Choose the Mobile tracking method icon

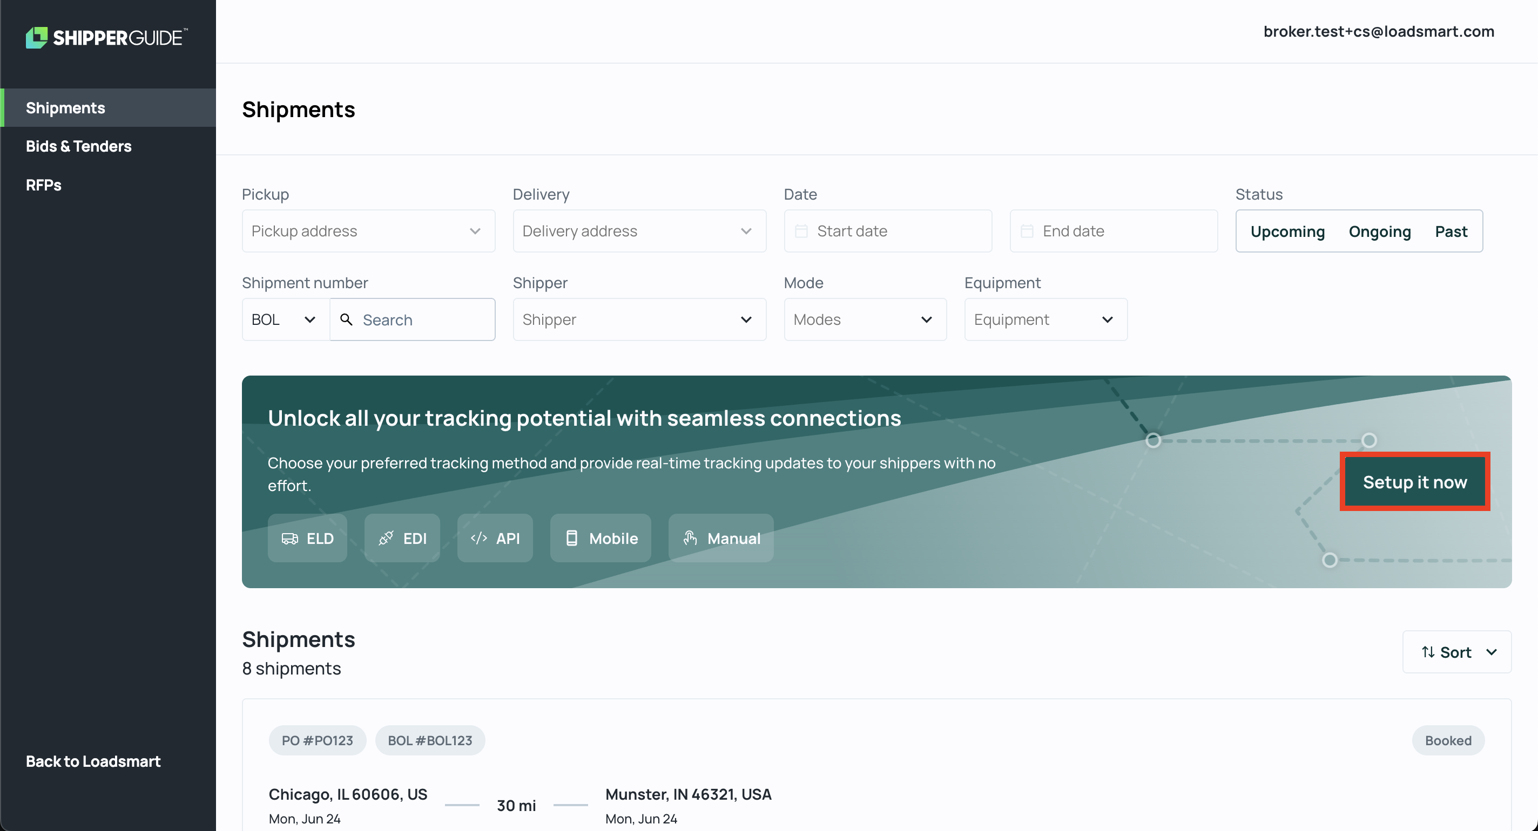pyautogui.click(x=572, y=537)
